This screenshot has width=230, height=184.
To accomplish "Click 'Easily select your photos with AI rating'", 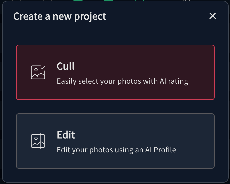I will pyautogui.click(x=122, y=81).
